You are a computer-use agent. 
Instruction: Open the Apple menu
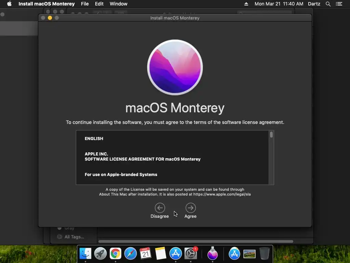(9, 4)
